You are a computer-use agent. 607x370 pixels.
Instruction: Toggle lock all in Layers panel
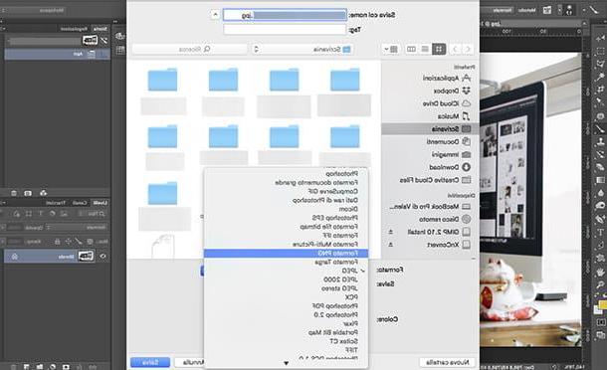(x=57, y=242)
